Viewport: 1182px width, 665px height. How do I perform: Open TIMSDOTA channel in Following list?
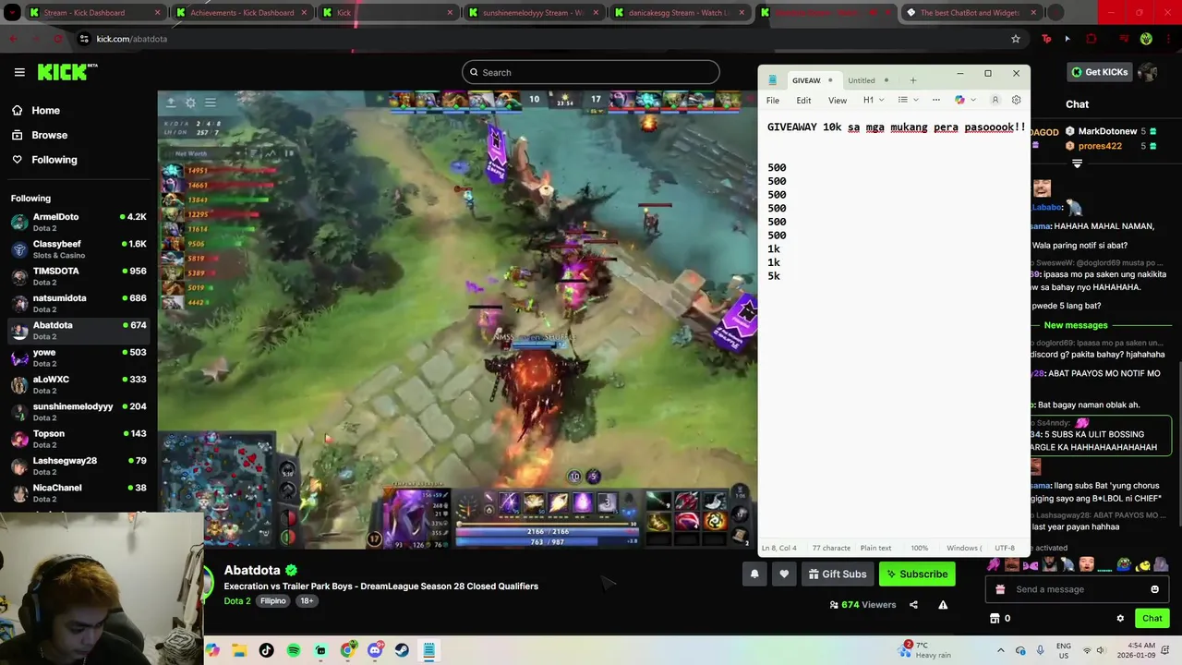click(x=78, y=276)
